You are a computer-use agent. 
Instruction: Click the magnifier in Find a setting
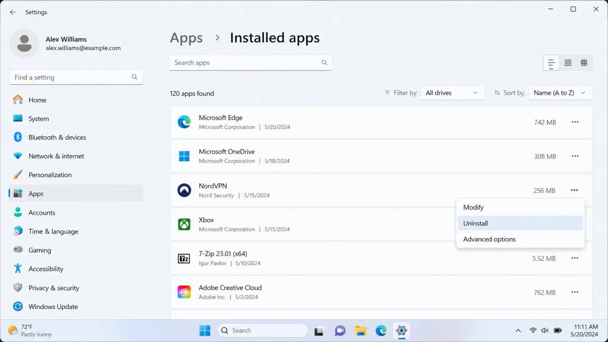pyautogui.click(x=134, y=77)
